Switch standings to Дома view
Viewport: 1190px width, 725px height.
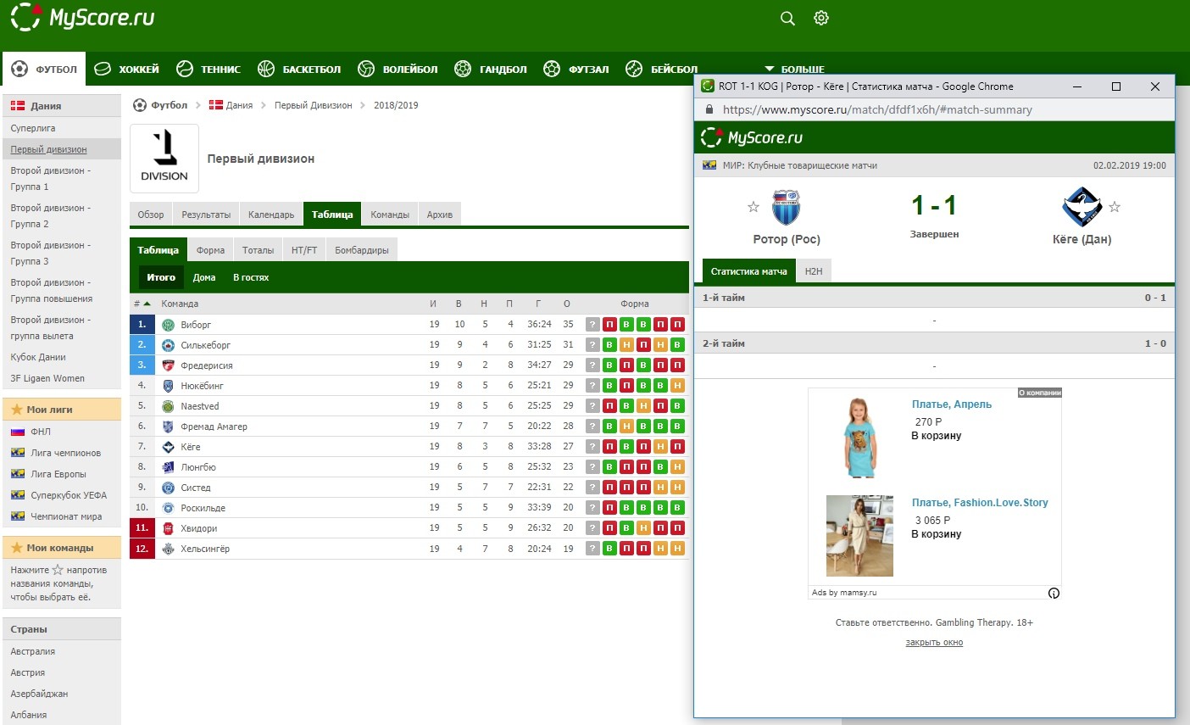(x=203, y=277)
